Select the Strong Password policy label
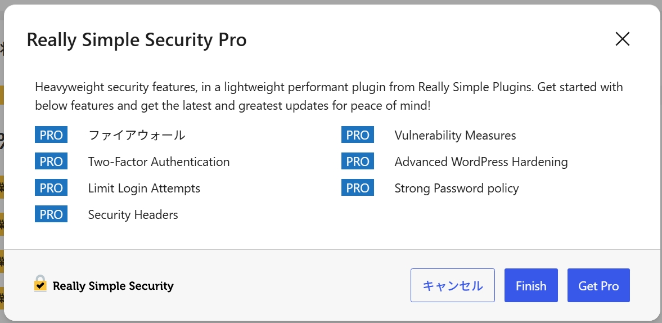Screen dimensions: 662x323 point(456,189)
